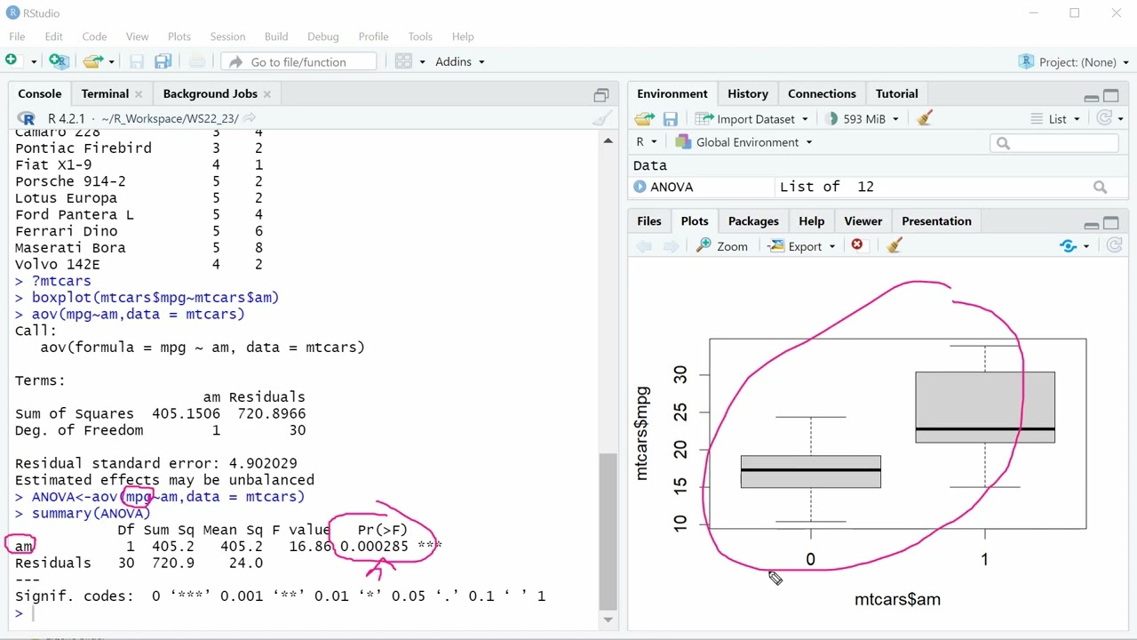The height and width of the screenshot is (640, 1137).
Task: Load workspace with the open folder icon
Action: [x=645, y=118]
